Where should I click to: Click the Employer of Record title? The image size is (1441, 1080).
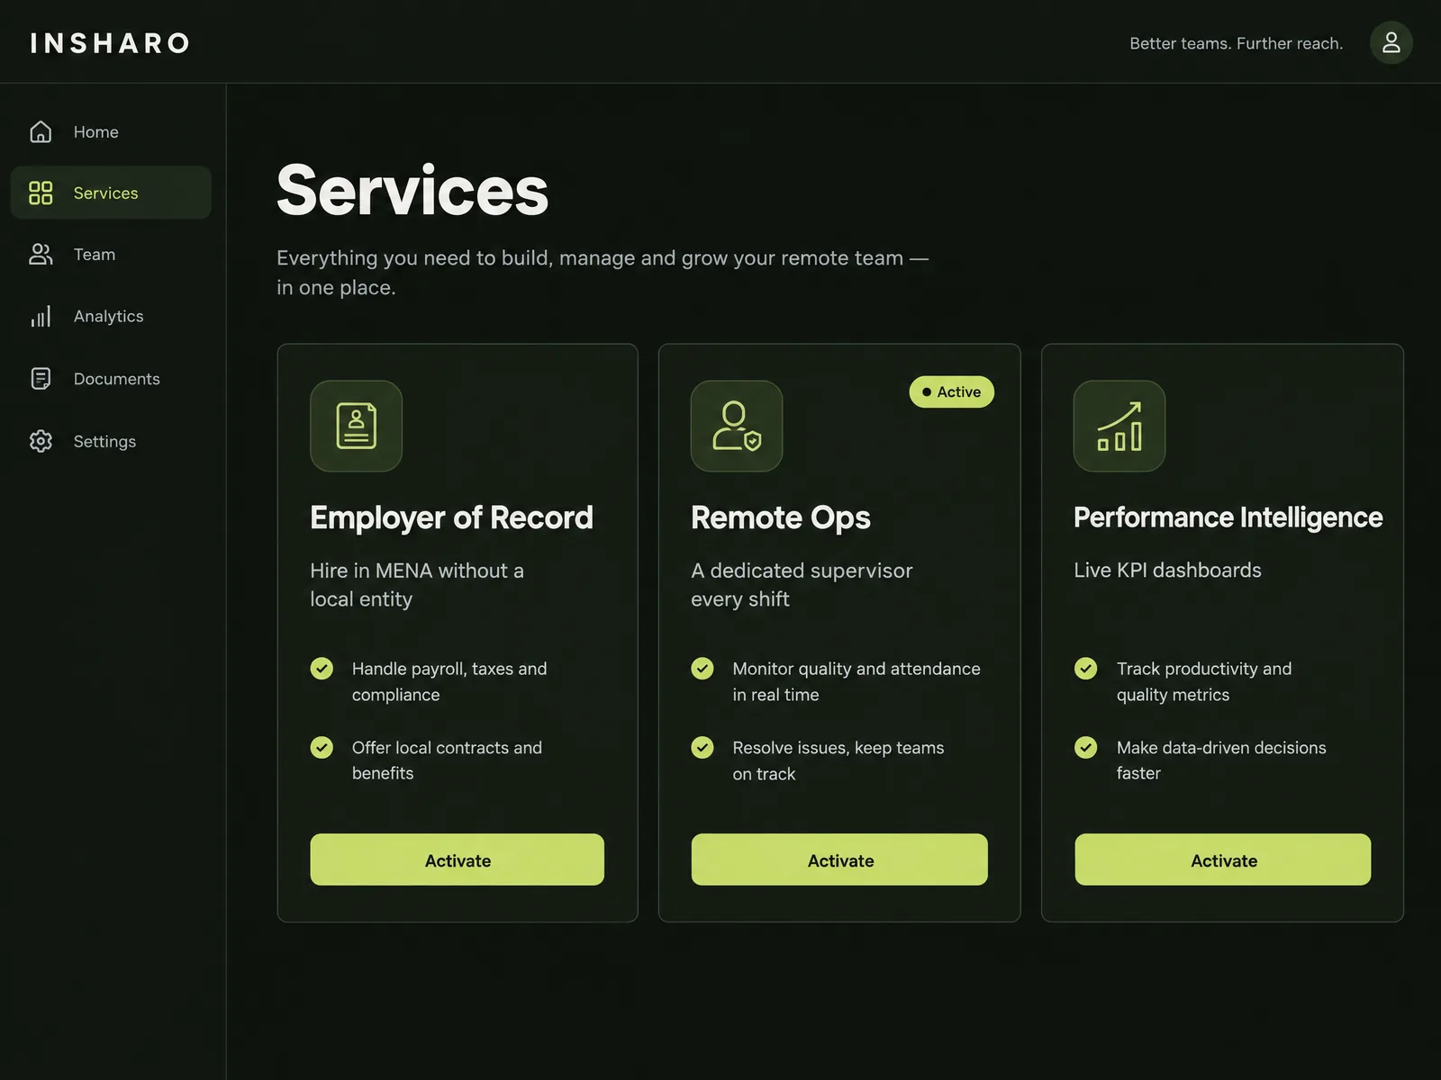click(x=451, y=517)
